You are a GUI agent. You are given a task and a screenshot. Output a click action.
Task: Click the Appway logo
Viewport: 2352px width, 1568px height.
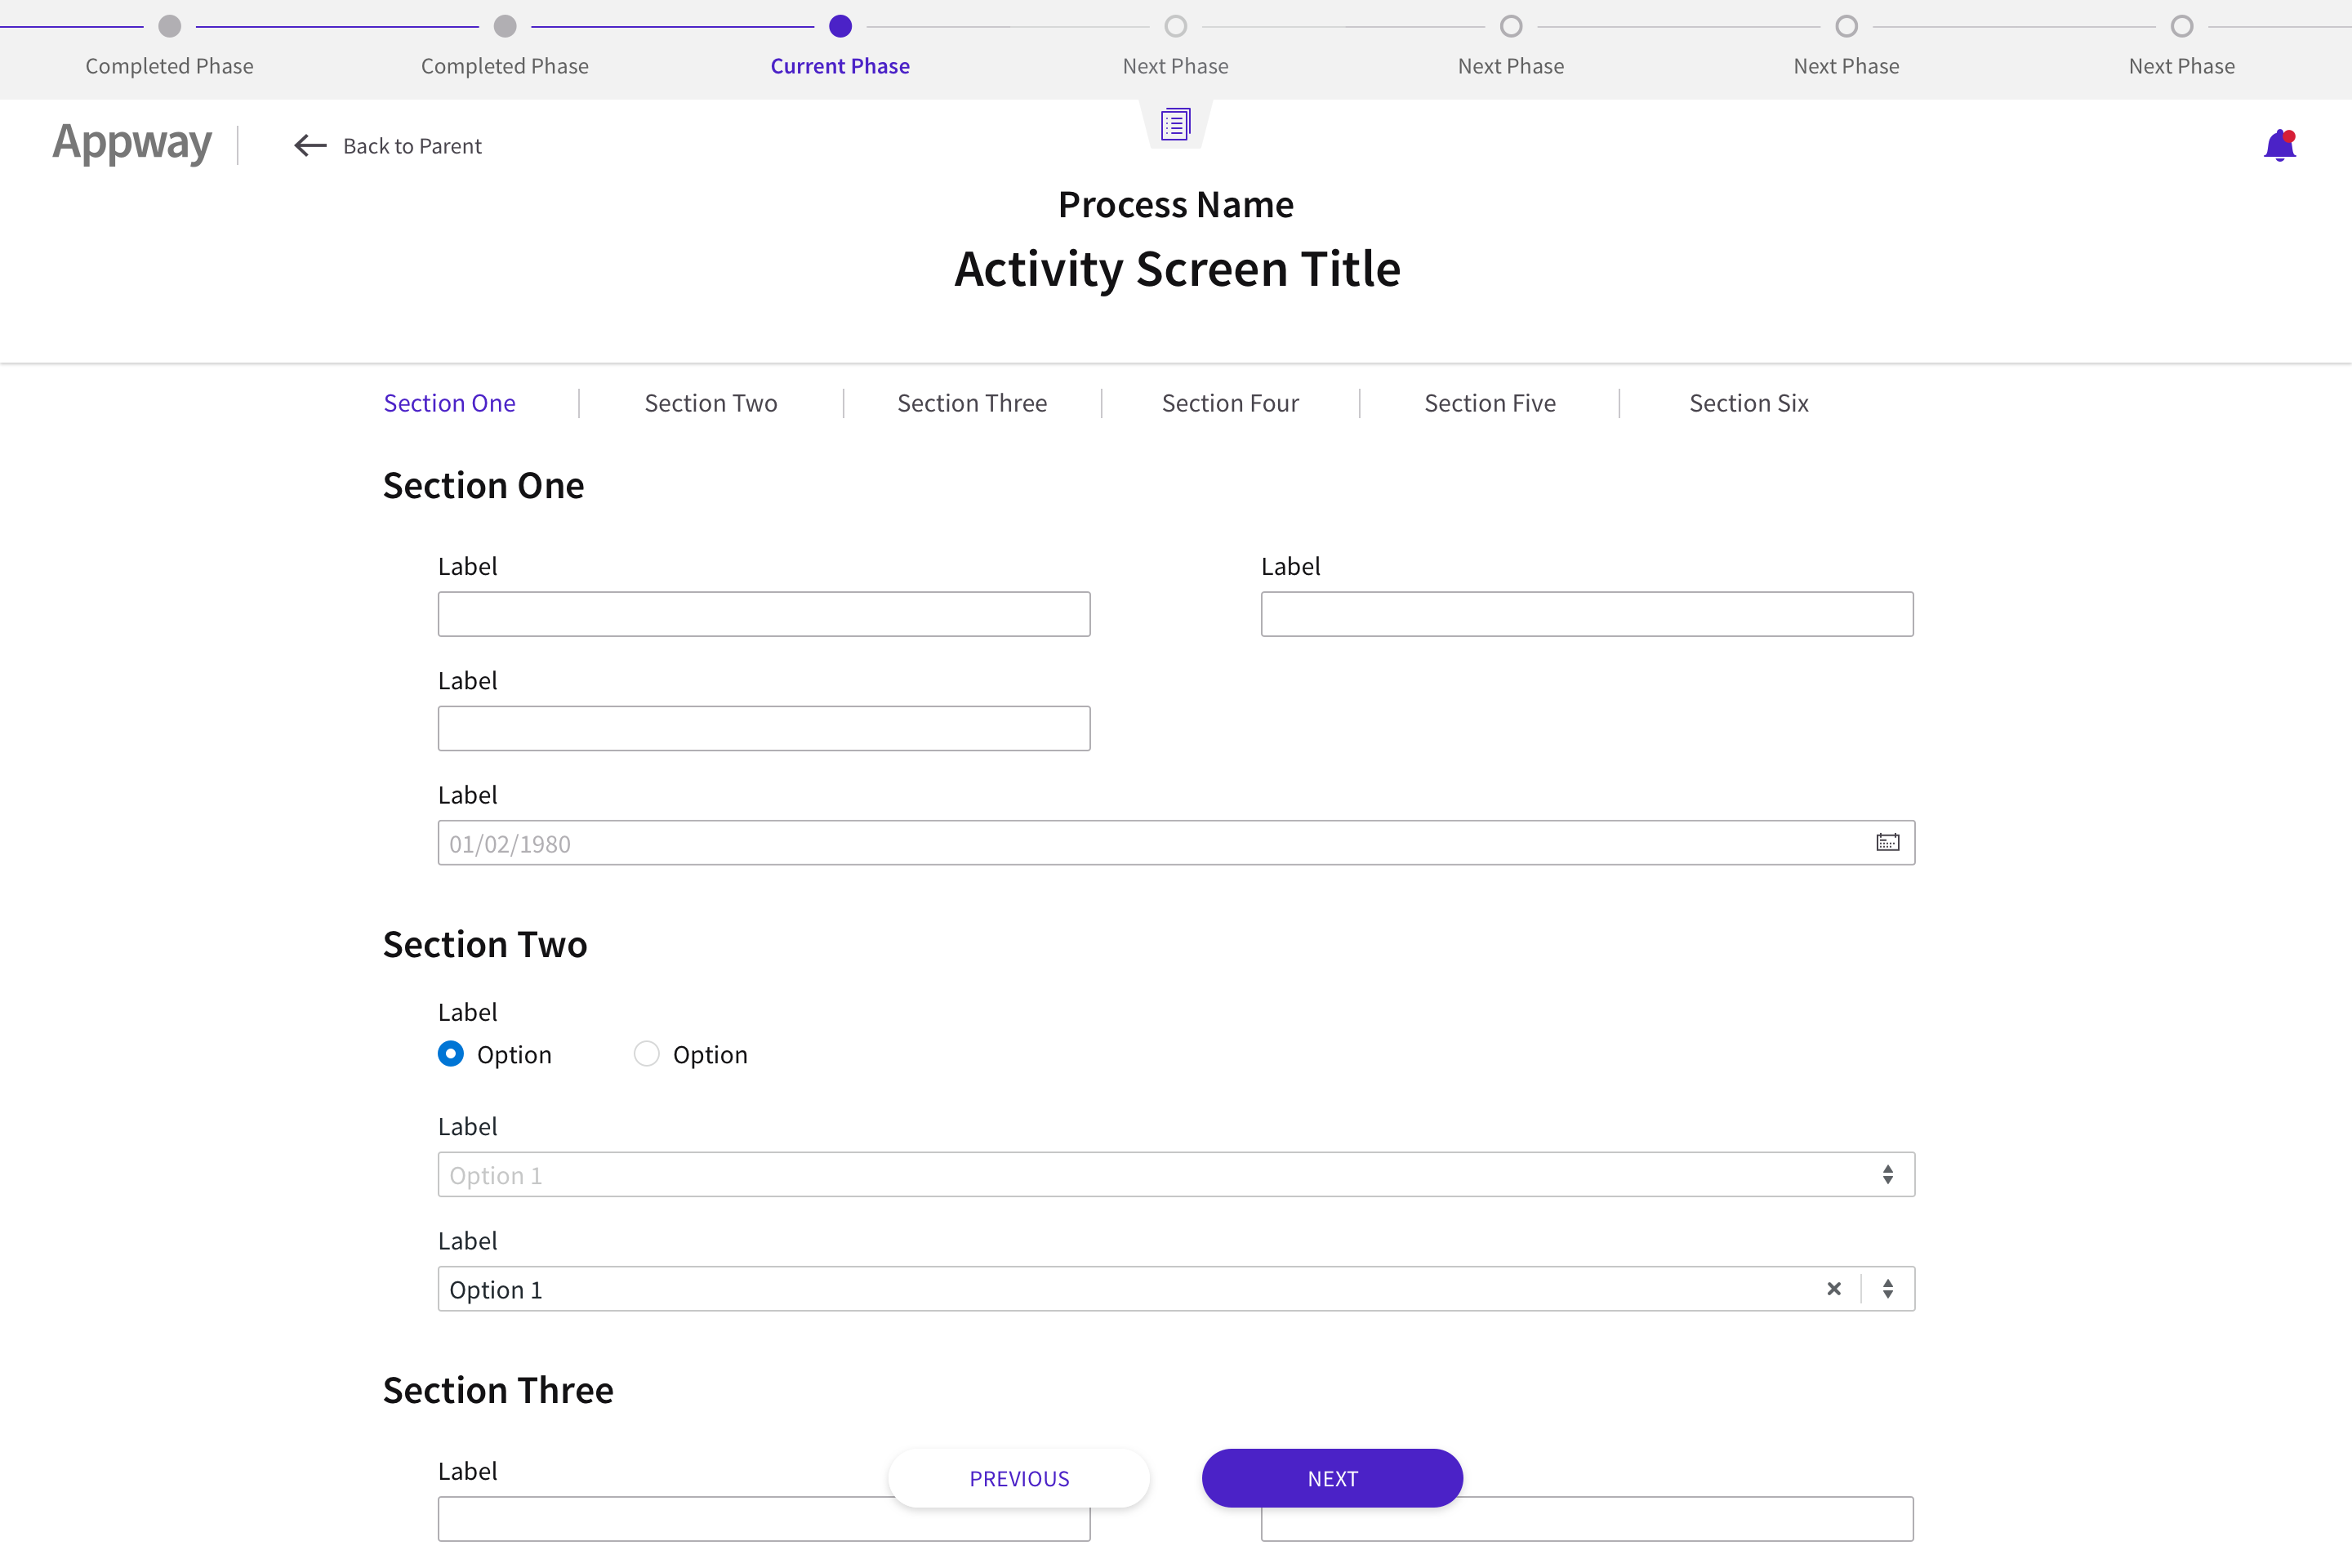[131, 143]
